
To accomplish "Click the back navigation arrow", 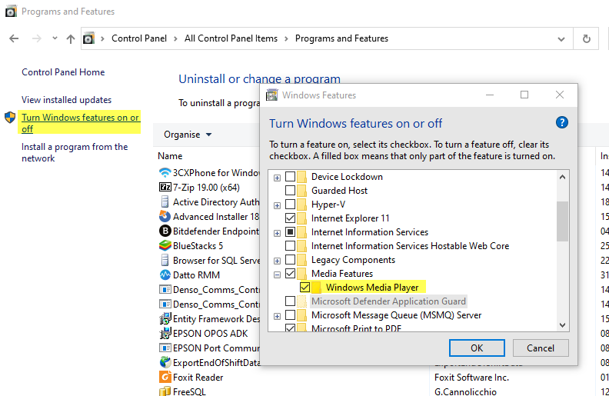I will tap(14, 38).
